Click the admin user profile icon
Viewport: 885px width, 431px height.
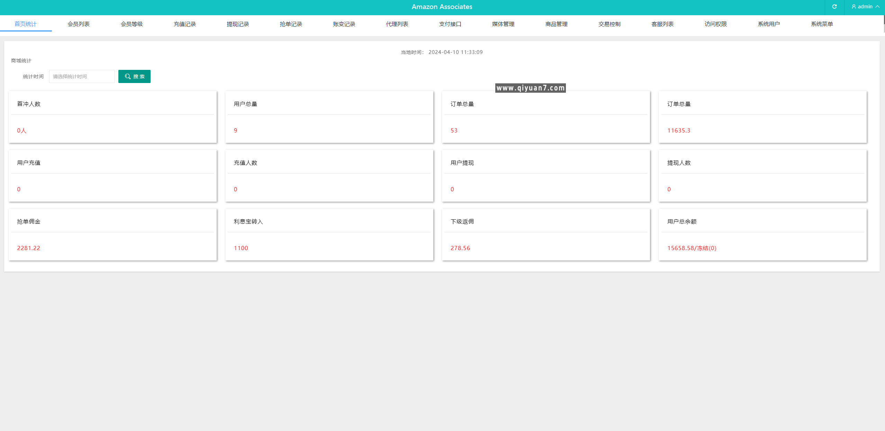coord(854,7)
